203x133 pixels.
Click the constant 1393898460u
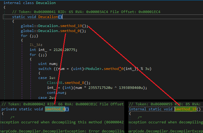(x=131, y=88)
